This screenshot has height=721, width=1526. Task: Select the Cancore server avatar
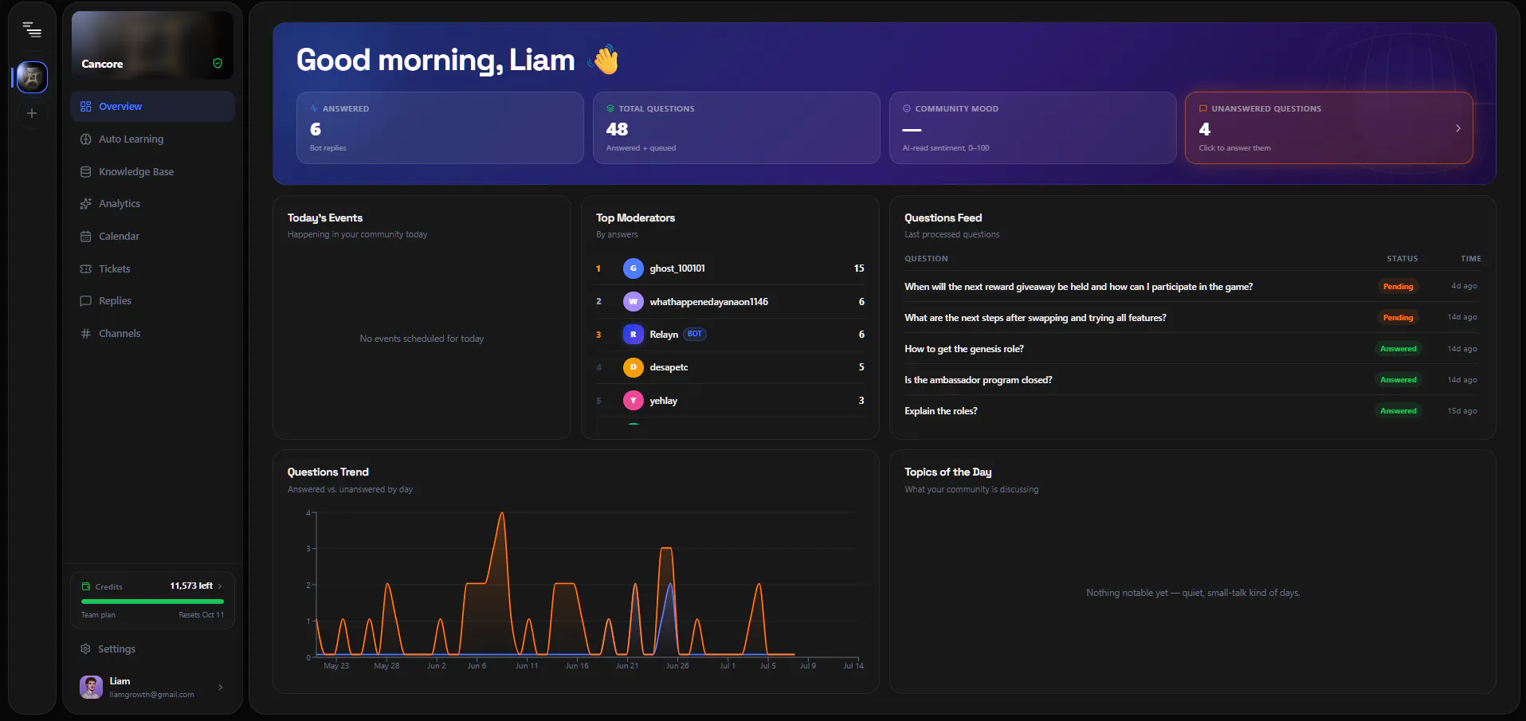(32, 77)
